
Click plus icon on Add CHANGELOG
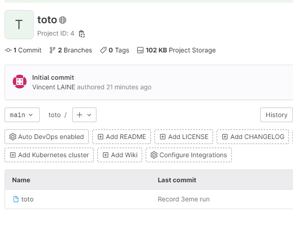[x=225, y=137]
